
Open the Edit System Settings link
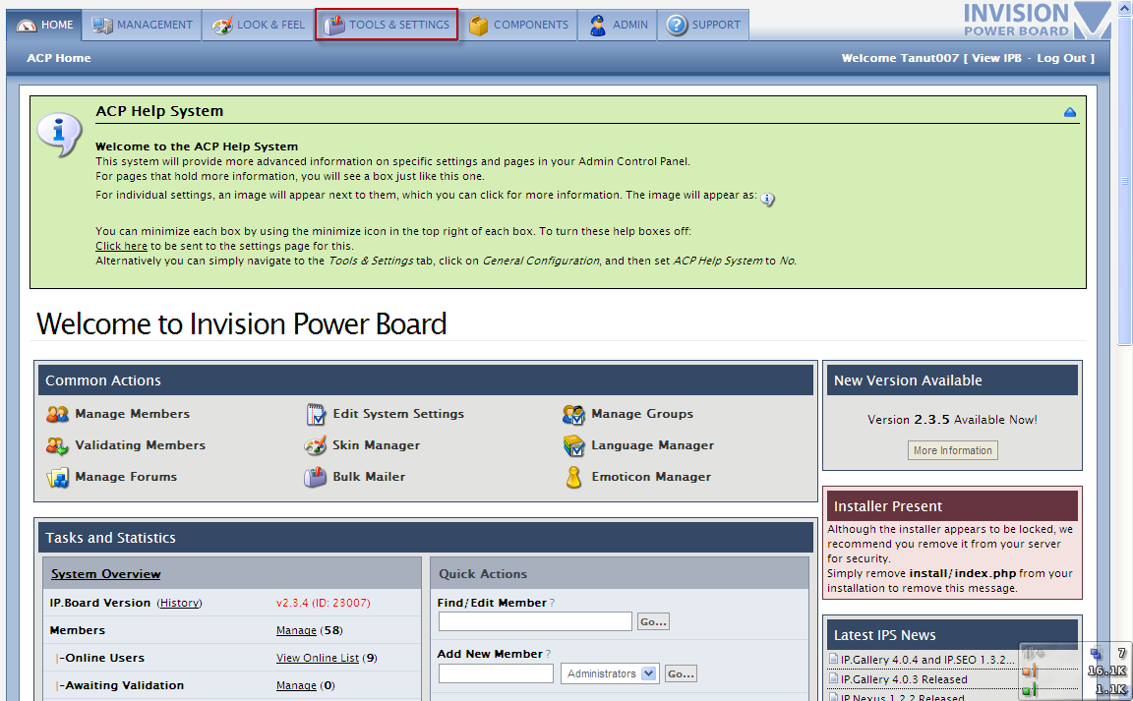[398, 414]
